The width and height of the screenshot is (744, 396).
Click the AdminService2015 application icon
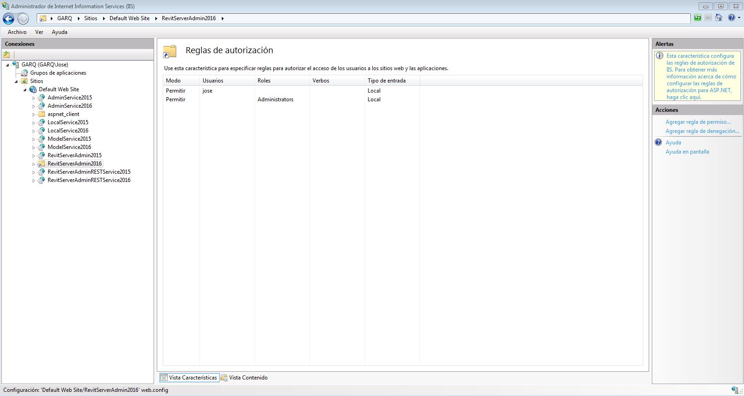tap(41, 98)
